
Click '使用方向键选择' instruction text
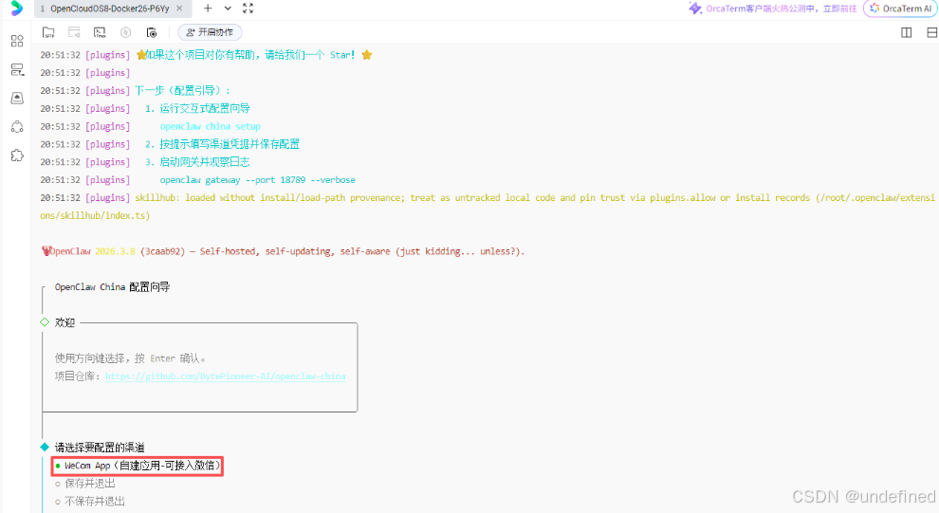130,358
